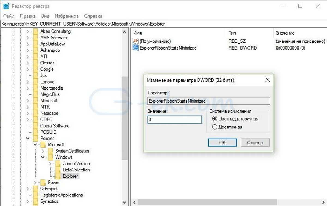The image size is (327, 206).
Task: Open the Файл menu
Action: [9, 16]
